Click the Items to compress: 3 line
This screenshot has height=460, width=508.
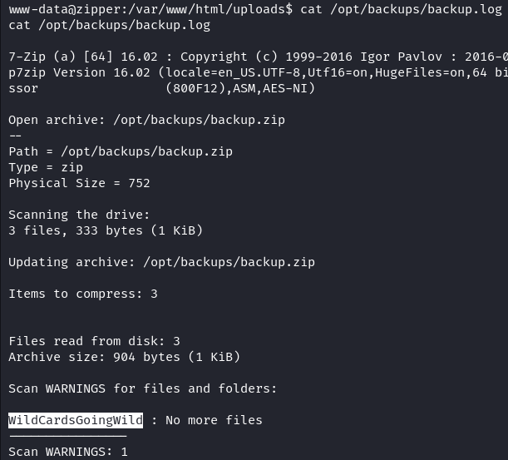point(83,294)
